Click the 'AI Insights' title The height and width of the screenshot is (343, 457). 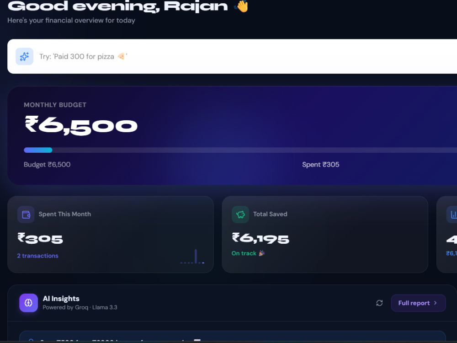click(x=61, y=298)
